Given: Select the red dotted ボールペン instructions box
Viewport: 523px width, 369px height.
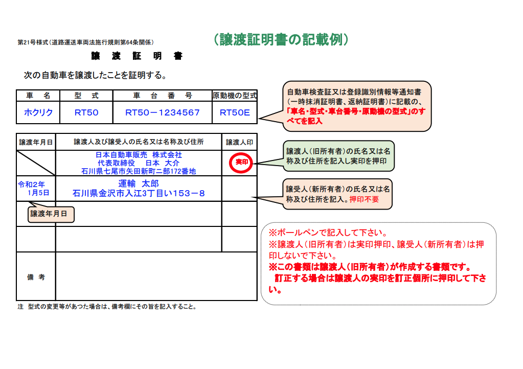Looking at the screenshot, I should point(378,261).
